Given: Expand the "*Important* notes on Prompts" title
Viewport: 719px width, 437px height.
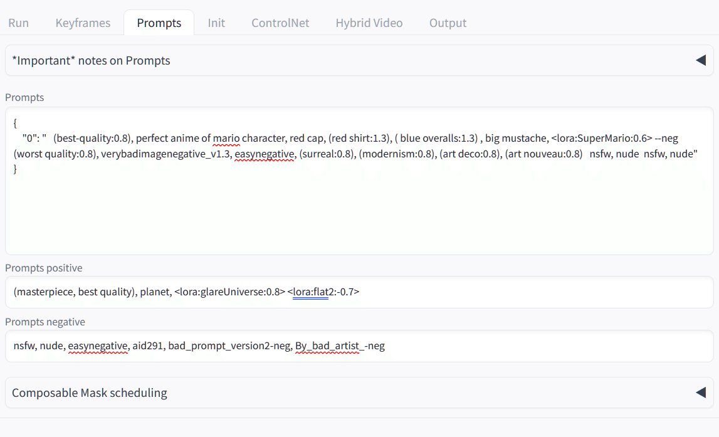Looking at the screenshot, I should click(x=92, y=61).
